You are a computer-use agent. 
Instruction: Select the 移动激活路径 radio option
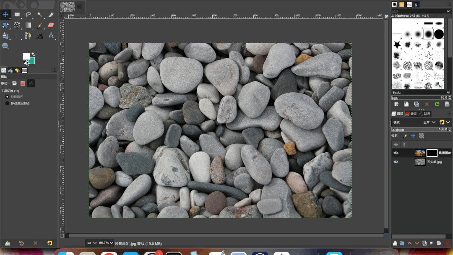pyautogui.click(x=7, y=103)
